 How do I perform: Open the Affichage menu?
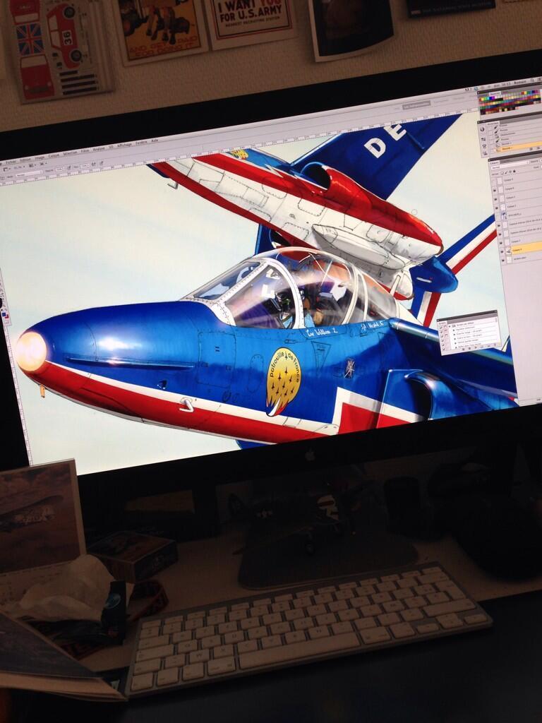(x=124, y=144)
